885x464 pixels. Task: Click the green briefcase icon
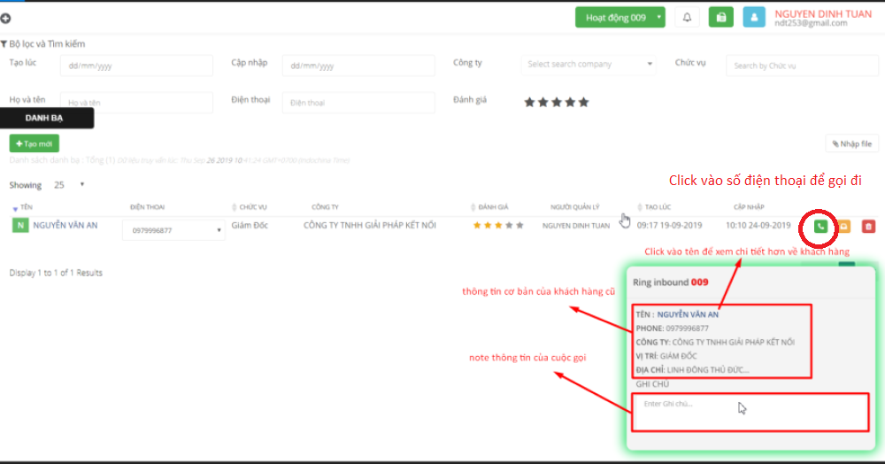[720, 18]
